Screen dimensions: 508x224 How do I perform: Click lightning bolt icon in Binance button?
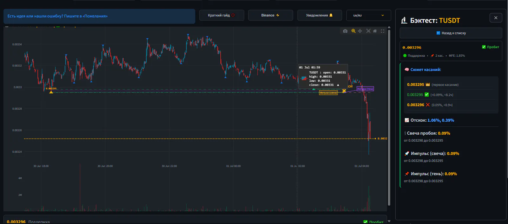pyautogui.click(x=278, y=15)
